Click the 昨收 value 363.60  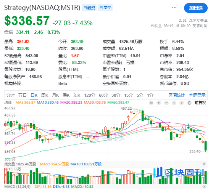pos(77,48)
